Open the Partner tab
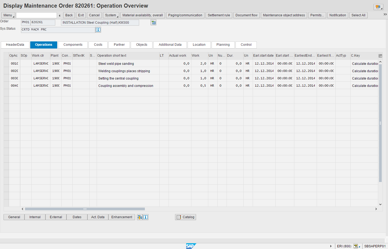Viewport: 388px width, 249px height. (x=119, y=45)
